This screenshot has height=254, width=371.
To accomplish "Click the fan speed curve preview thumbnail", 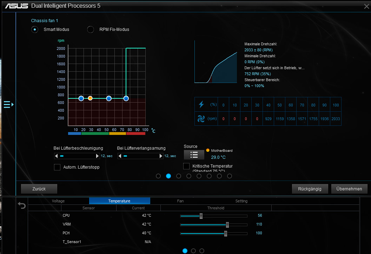I will coord(216,62).
